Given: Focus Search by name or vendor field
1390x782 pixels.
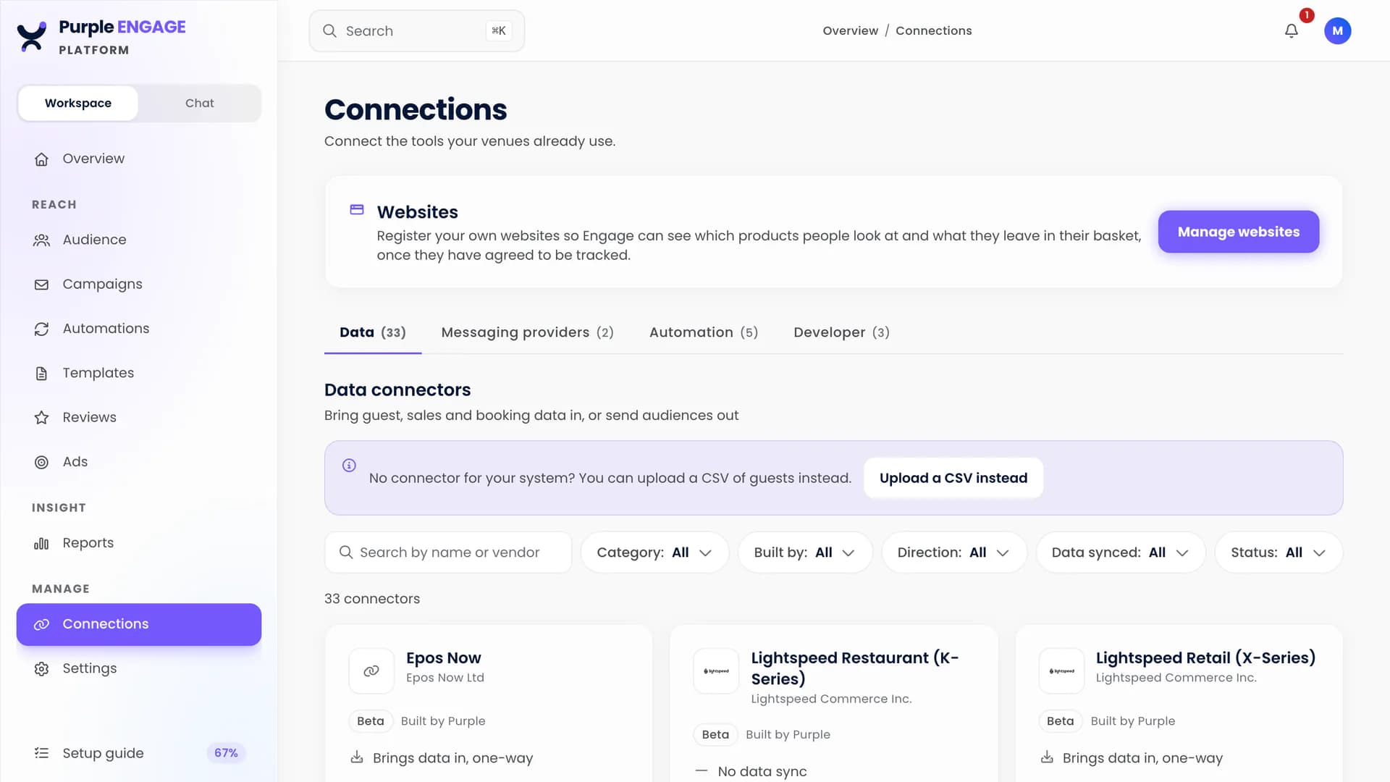Looking at the screenshot, I should (448, 552).
